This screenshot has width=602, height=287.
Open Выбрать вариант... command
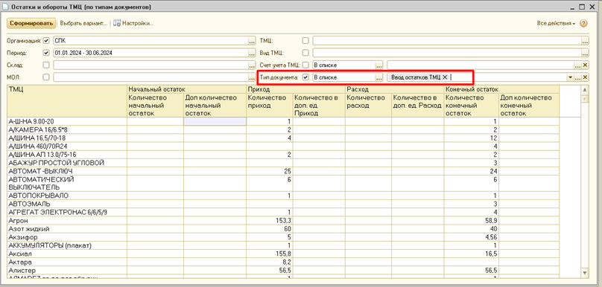click(x=83, y=23)
